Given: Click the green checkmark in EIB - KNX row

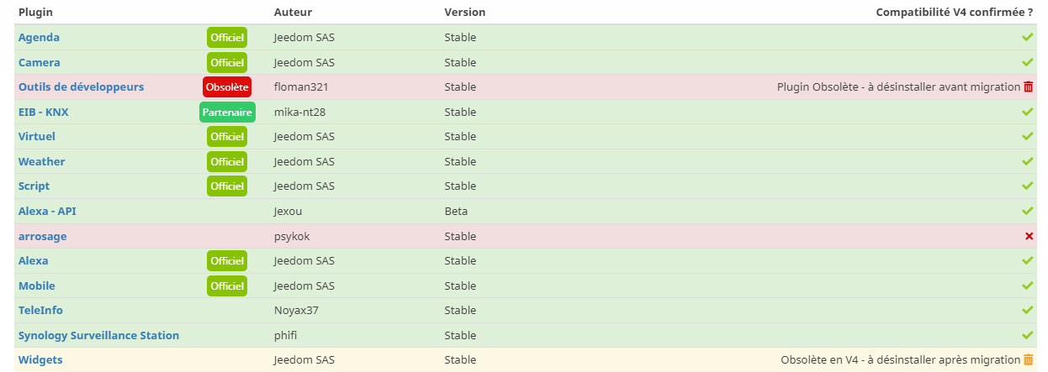Looking at the screenshot, I should 1027,112.
